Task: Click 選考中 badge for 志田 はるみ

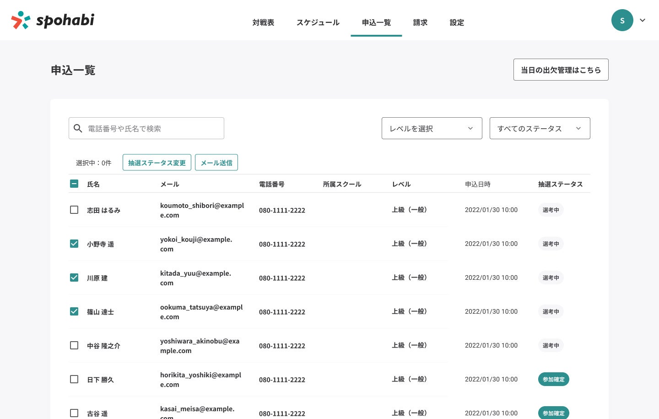Action: pos(551,210)
